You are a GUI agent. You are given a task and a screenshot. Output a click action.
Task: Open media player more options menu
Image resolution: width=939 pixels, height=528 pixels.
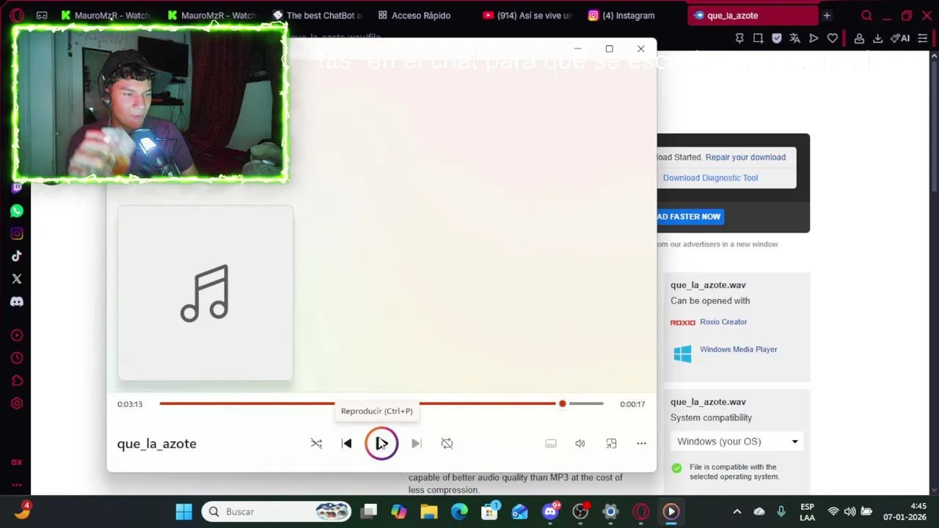(x=641, y=443)
